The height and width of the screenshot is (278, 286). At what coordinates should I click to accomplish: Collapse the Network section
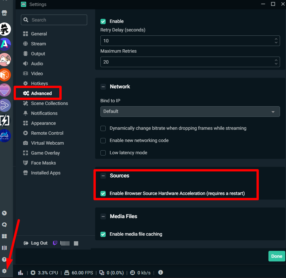tap(103, 87)
